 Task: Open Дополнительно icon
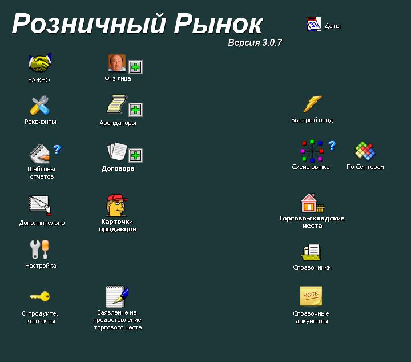pos(39,205)
